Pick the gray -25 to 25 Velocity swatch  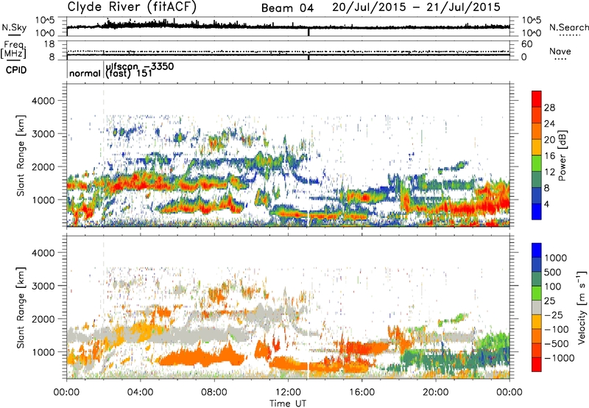coord(537,307)
